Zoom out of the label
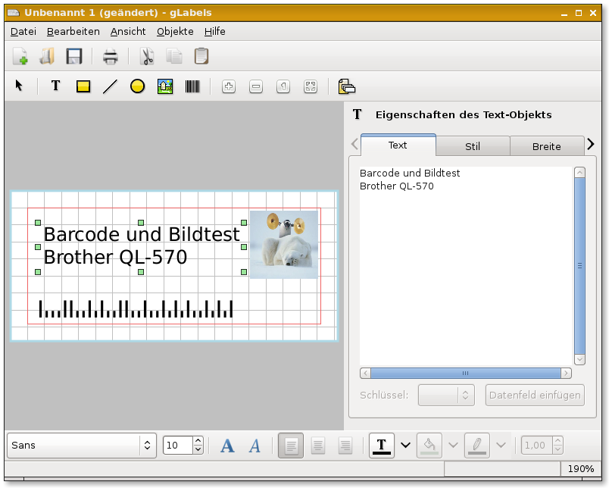Image resolution: width=609 pixels, height=488 pixels. (x=256, y=86)
